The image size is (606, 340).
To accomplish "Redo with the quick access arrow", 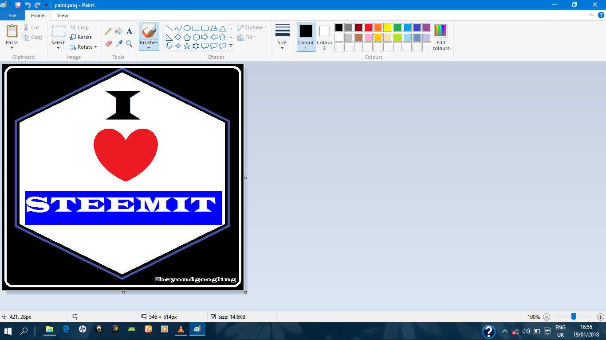I will click(38, 5).
